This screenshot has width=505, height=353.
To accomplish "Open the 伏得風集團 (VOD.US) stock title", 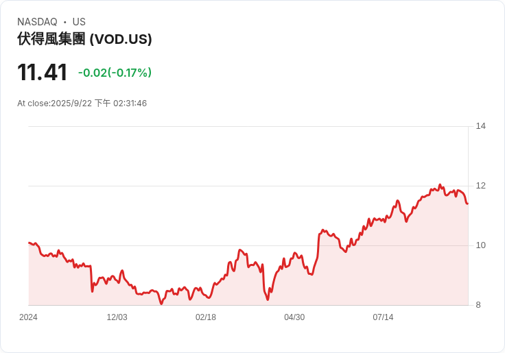I will click(84, 39).
